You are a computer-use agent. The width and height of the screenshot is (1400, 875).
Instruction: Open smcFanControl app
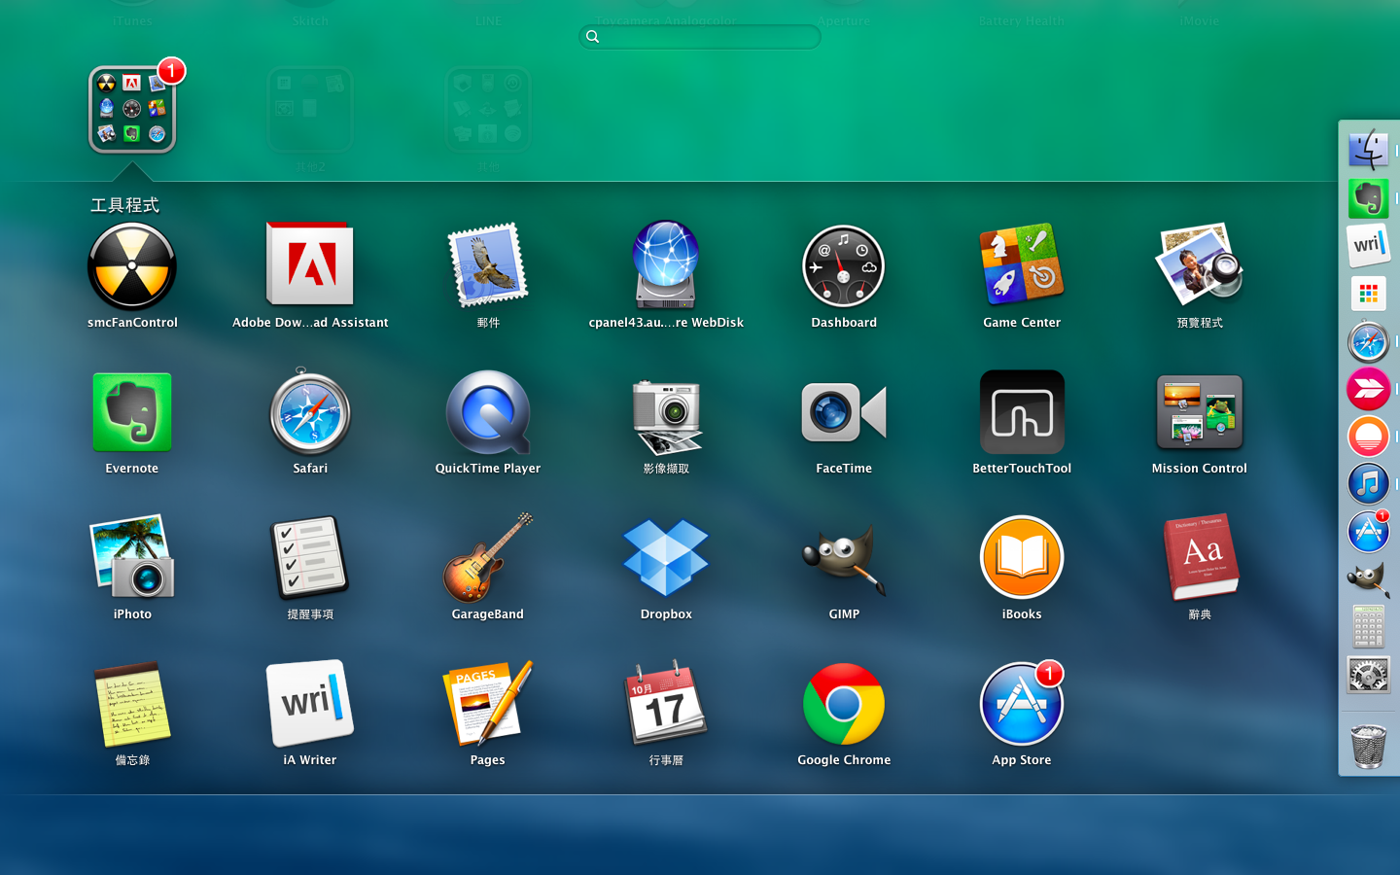pos(132,267)
